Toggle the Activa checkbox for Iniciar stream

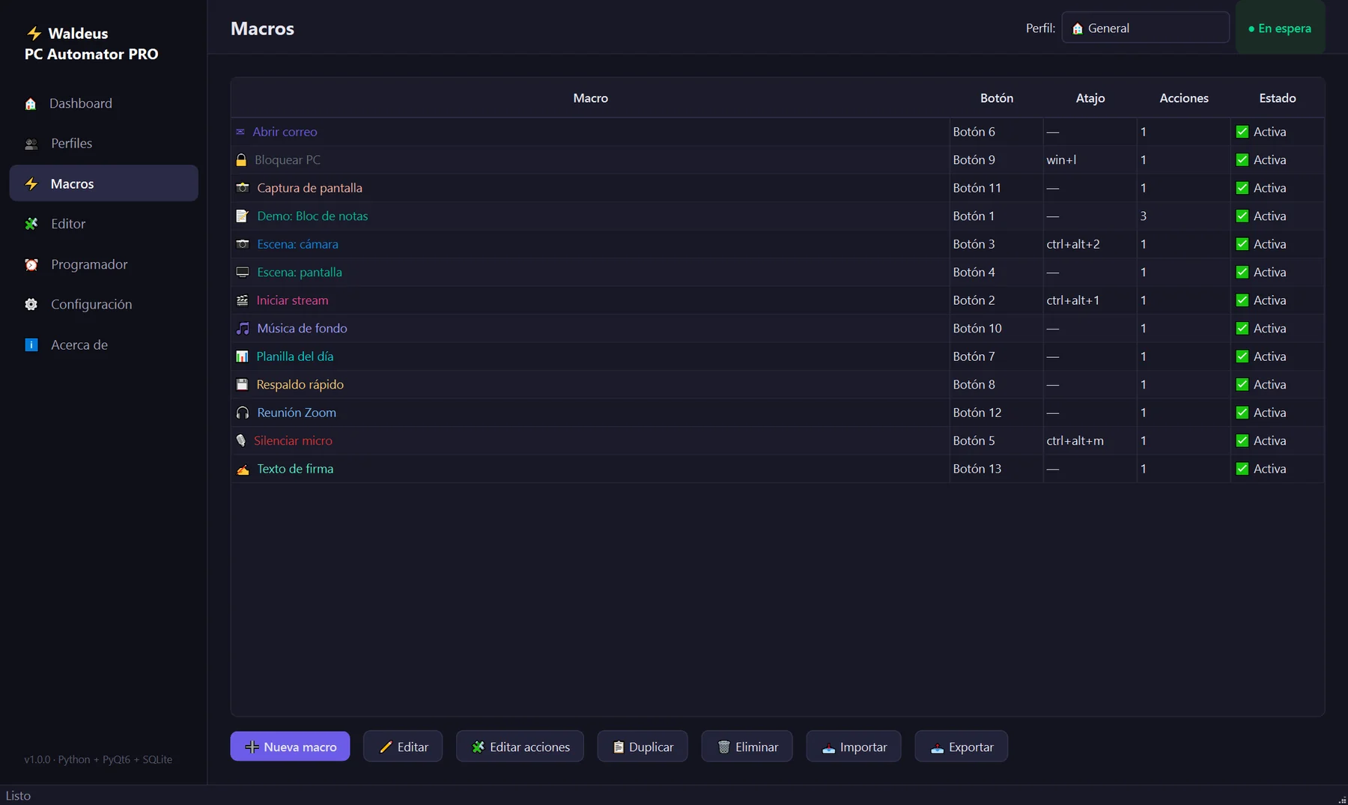pyautogui.click(x=1242, y=300)
